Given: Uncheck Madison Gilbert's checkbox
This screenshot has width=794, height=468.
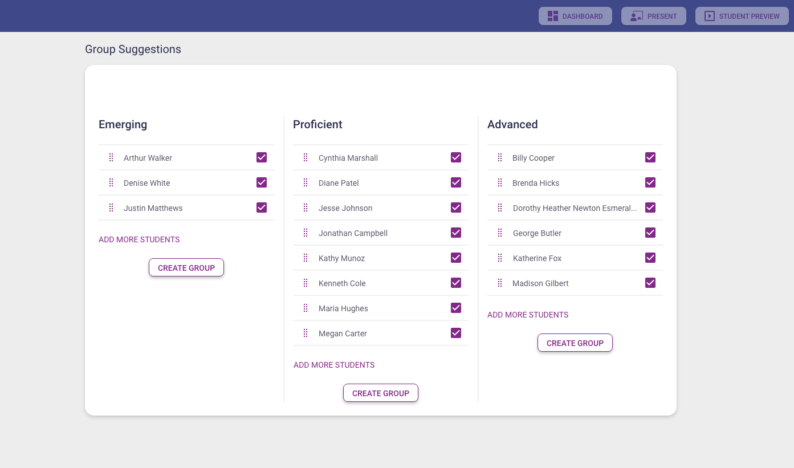Looking at the screenshot, I should point(650,283).
